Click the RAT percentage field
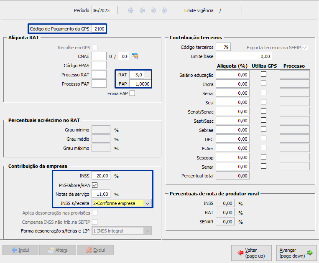This screenshot has height=263, width=319. pos(136,75)
